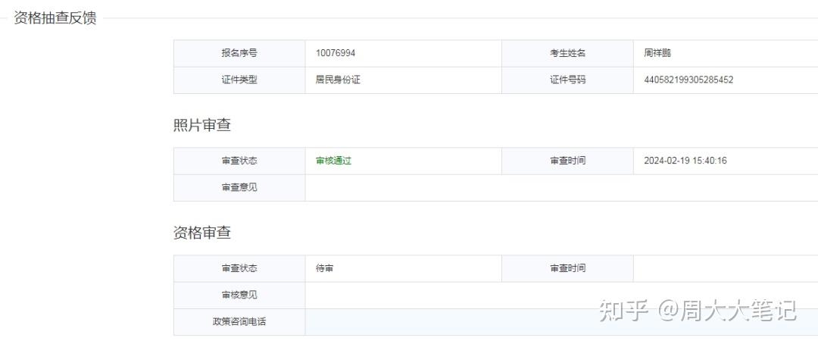Click the ID number 440582199305285452
The image size is (818, 344).
tap(688, 80)
